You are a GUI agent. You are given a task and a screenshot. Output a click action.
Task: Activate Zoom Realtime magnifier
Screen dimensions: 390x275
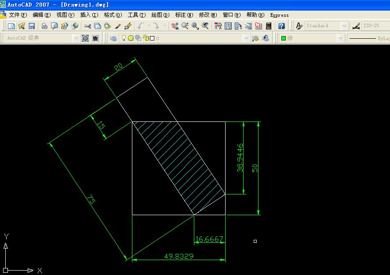[x=185, y=26]
